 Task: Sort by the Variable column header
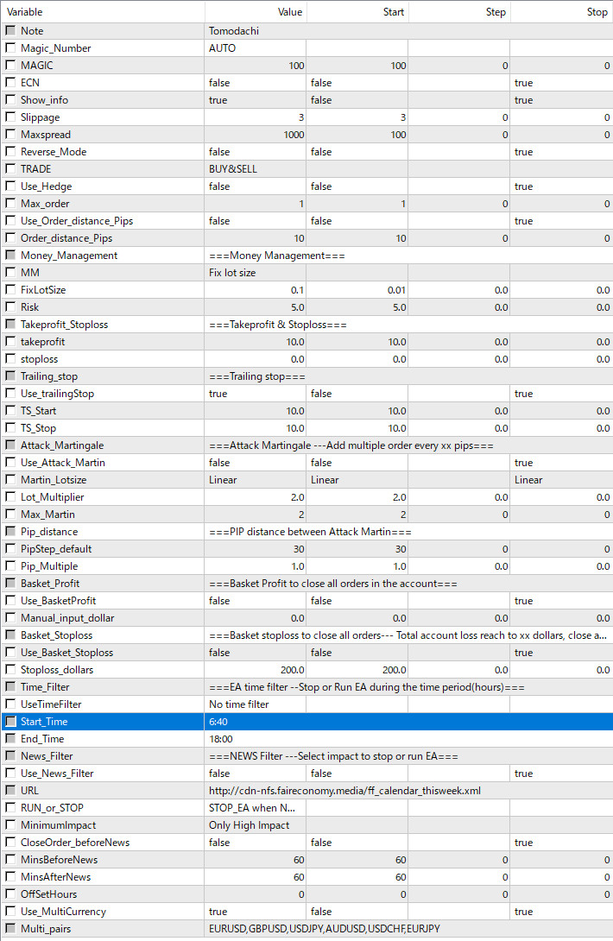click(x=102, y=12)
